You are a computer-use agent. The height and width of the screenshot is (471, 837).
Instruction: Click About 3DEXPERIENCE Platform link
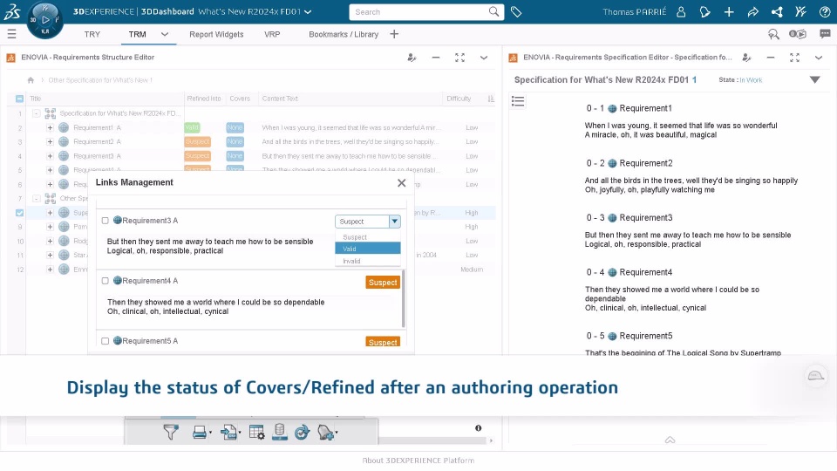418,461
